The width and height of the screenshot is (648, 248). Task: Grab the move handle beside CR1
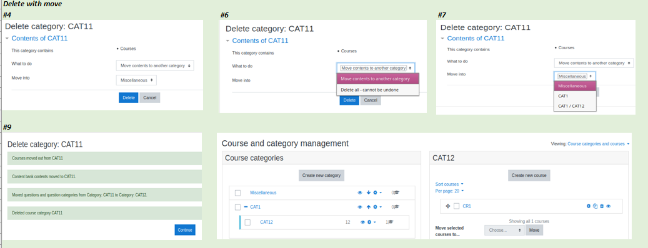pyautogui.click(x=447, y=206)
